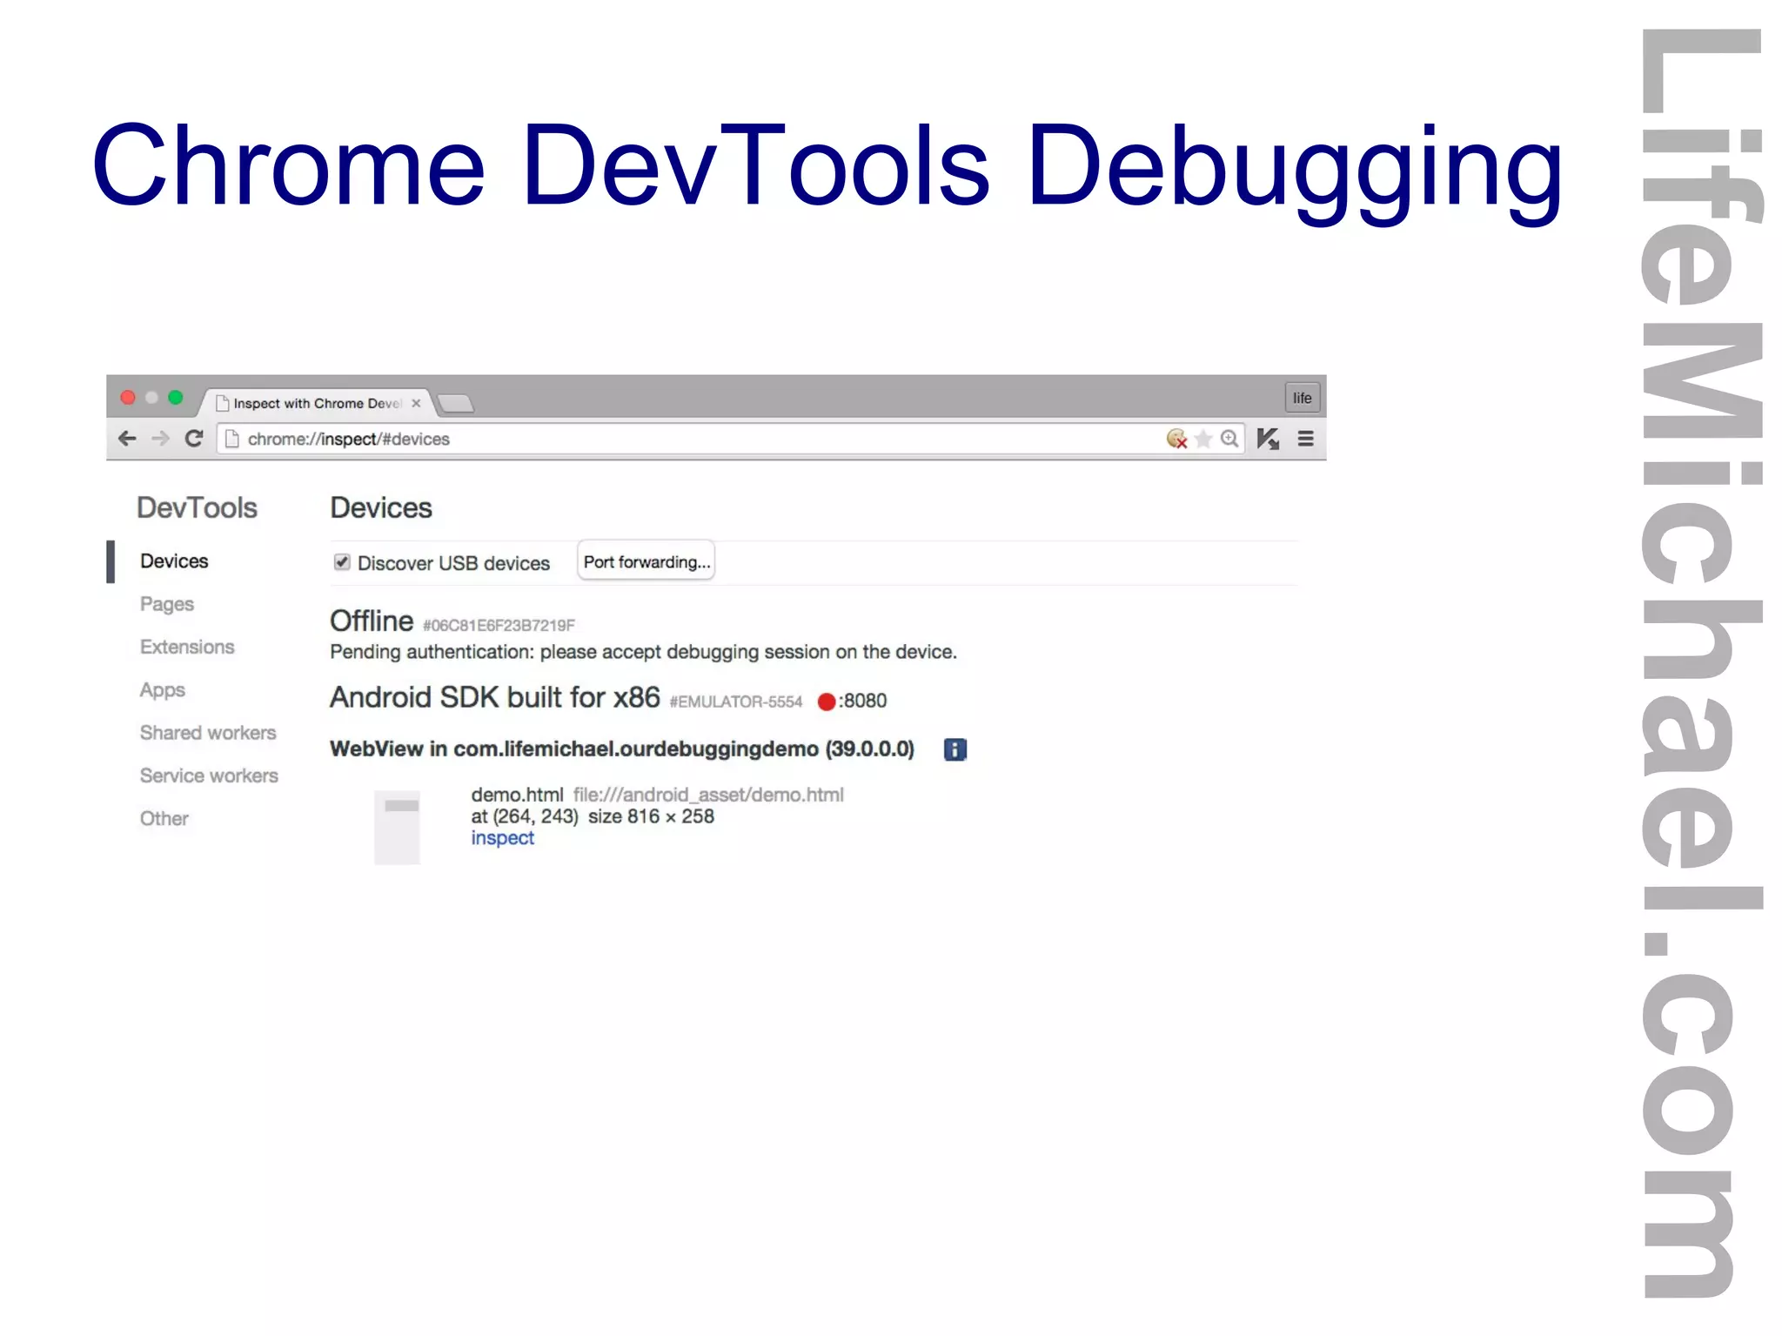Click the life profile button

click(x=1302, y=398)
